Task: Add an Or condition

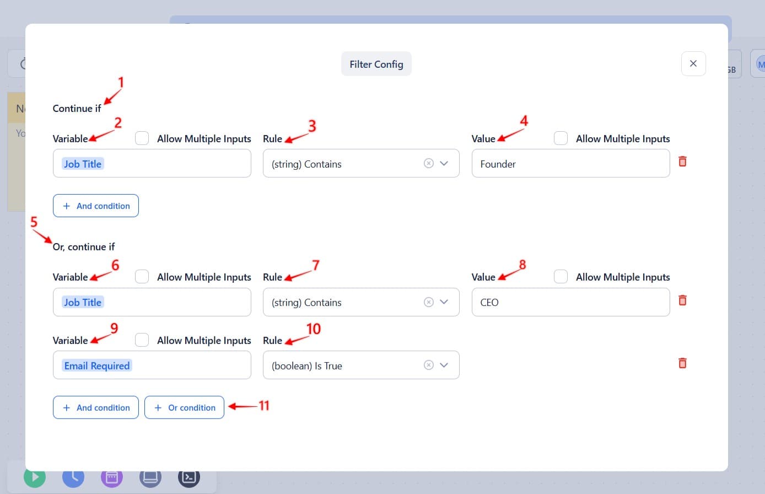Action: click(184, 407)
